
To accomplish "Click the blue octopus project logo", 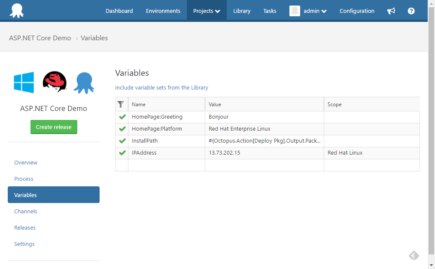I will click(x=83, y=83).
